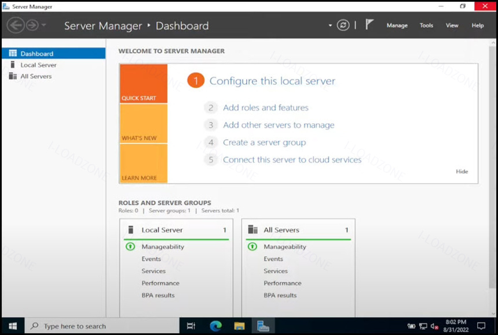Click the step 2 number circle
Image resolution: width=498 pixels, height=335 pixels.
pos(211,108)
